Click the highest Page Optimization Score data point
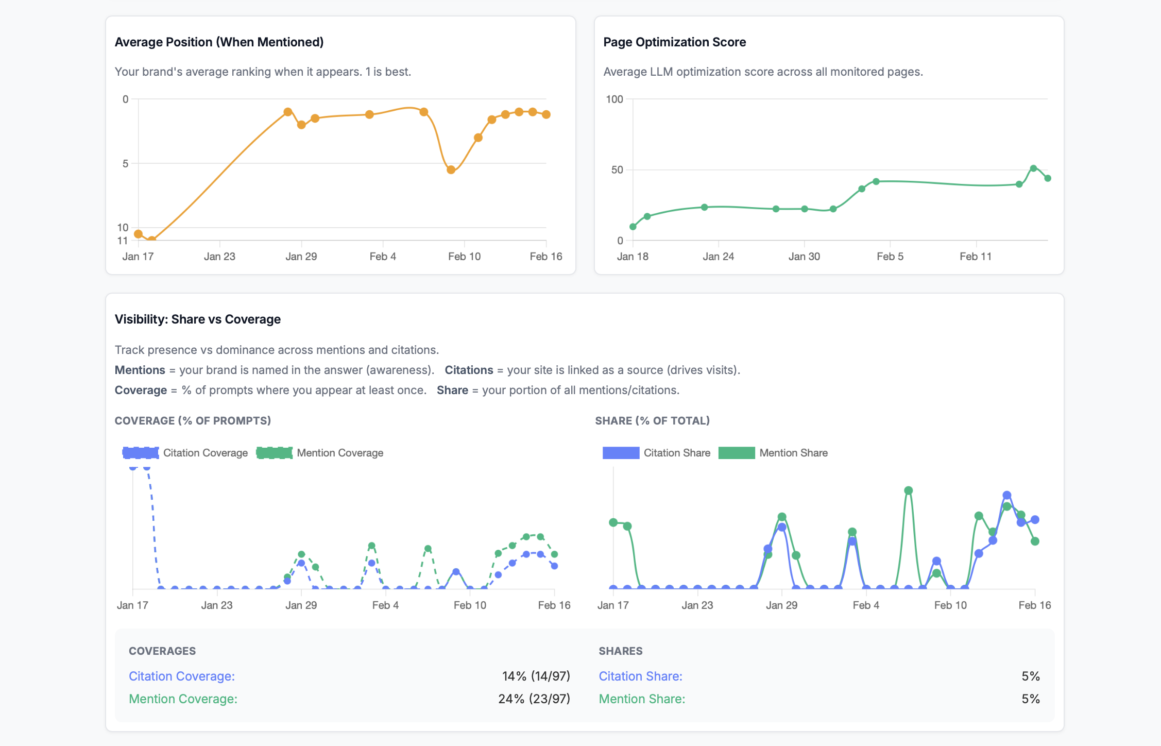 click(x=1034, y=168)
